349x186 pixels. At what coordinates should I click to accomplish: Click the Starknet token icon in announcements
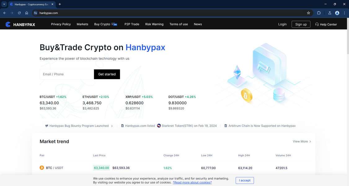coord(159,126)
